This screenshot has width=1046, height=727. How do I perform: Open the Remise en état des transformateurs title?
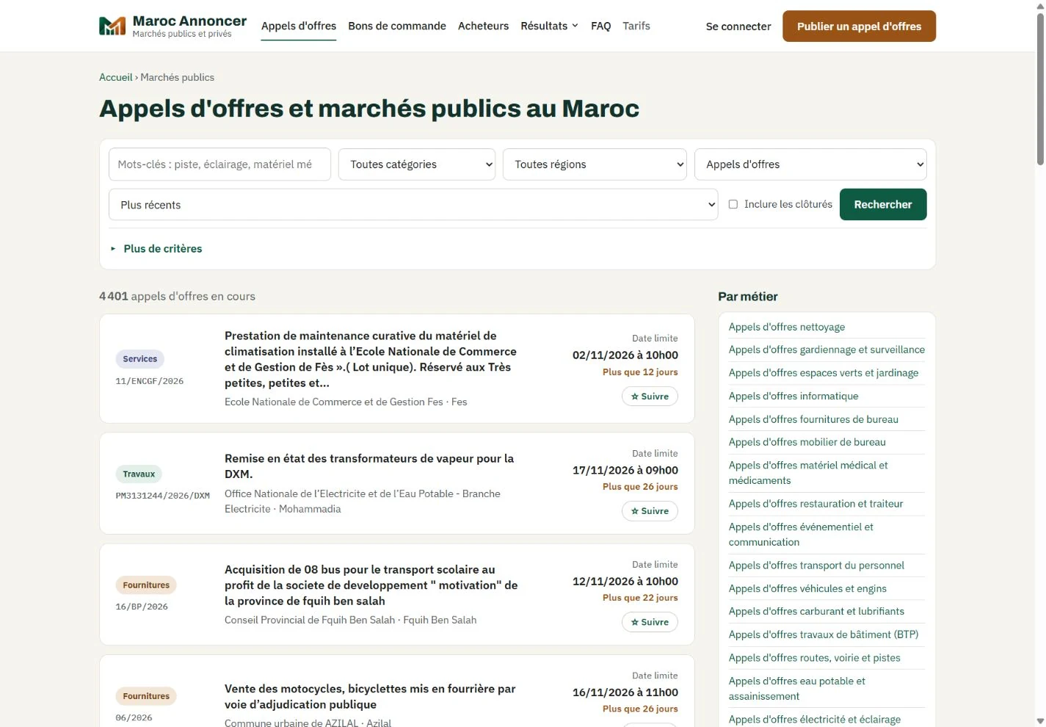[x=369, y=466]
